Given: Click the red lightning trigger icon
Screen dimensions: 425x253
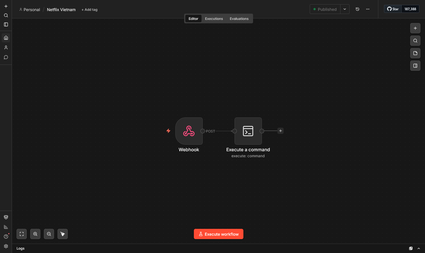Looking at the screenshot, I should (168, 131).
